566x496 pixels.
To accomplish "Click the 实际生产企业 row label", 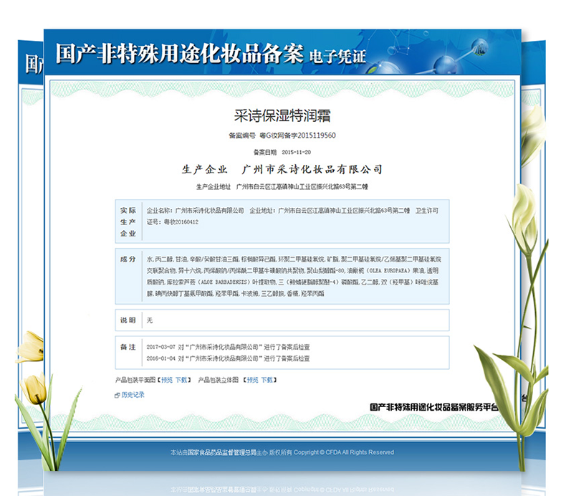I will click(x=128, y=221).
